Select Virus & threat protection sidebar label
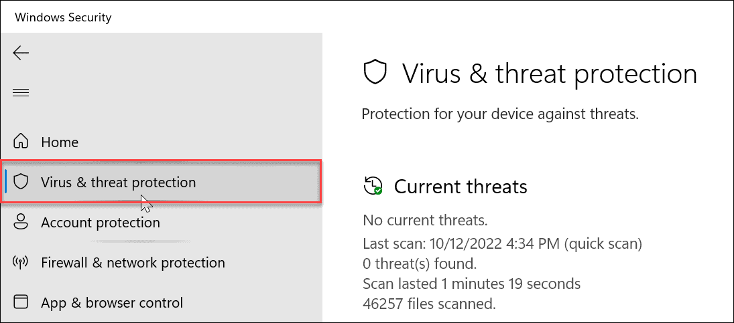Viewport: 734px width, 323px height. [118, 183]
